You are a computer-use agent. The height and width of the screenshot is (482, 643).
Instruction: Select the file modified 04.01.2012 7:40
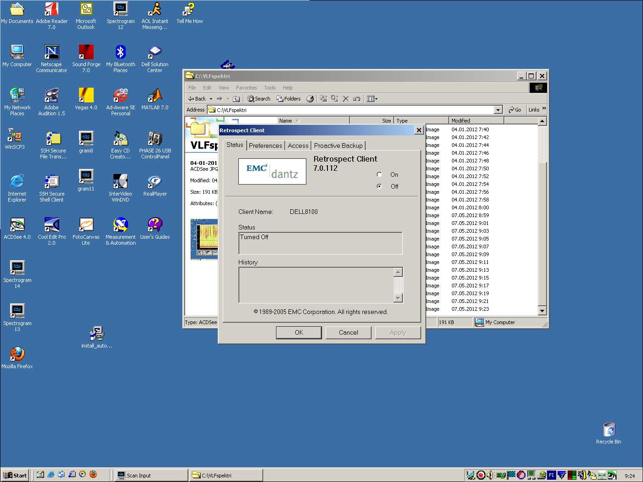pyautogui.click(x=470, y=129)
